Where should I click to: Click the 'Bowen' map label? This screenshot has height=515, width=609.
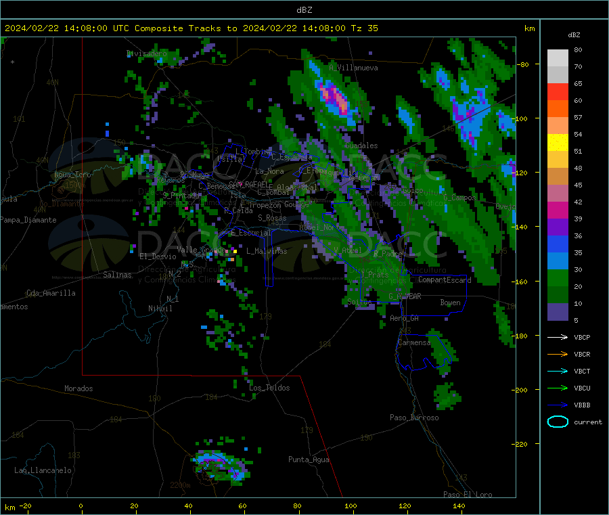point(450,303)
